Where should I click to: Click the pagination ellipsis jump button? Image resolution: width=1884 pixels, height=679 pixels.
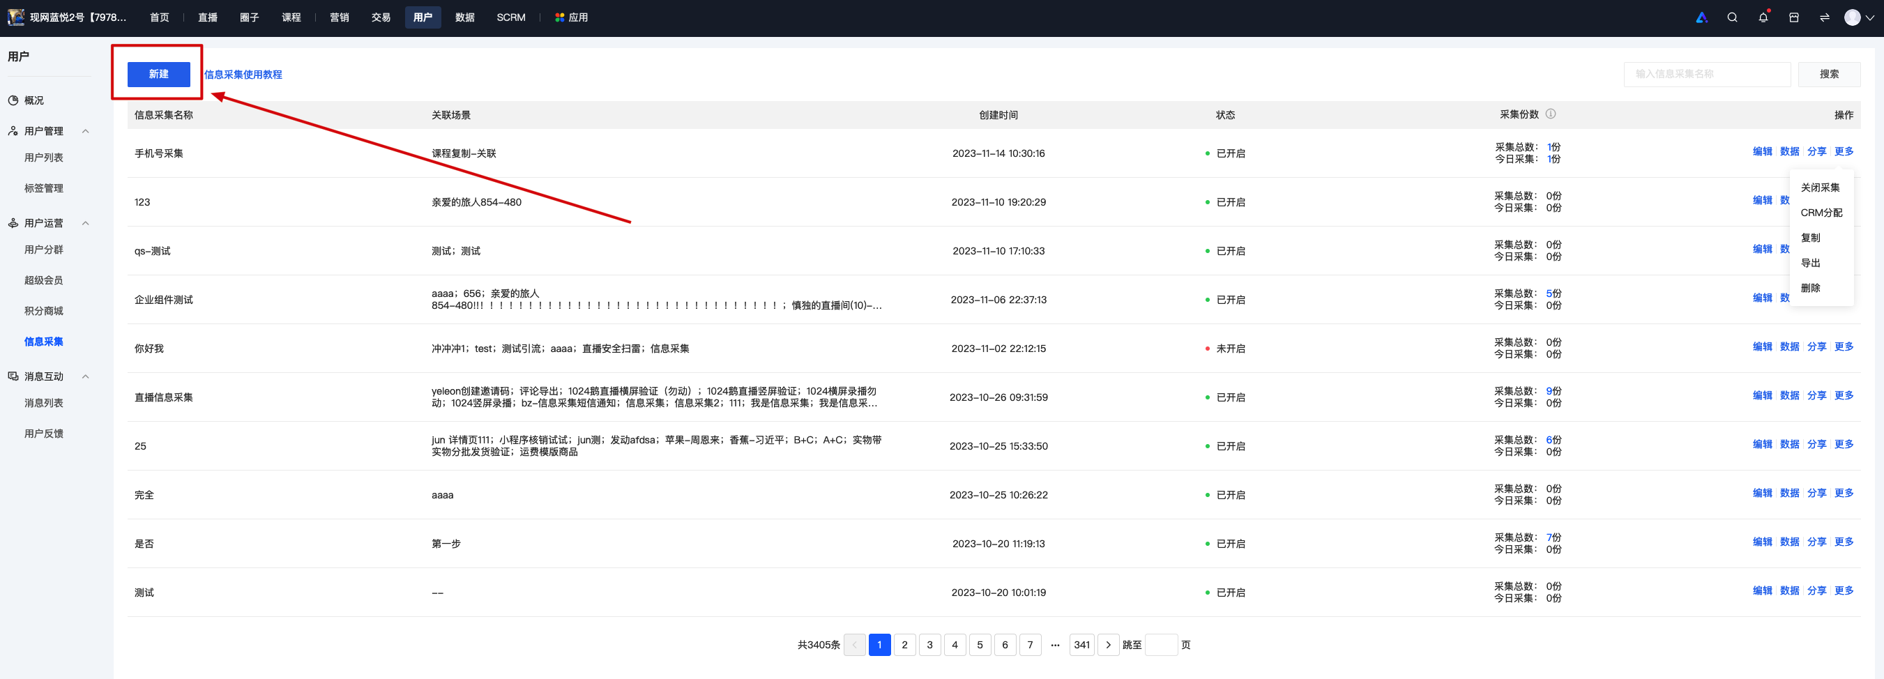point(1055,645)
